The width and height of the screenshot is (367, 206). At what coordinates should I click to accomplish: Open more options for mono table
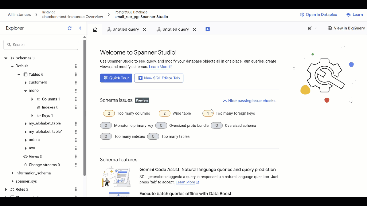pyautogui.click(x=76, y=91)
